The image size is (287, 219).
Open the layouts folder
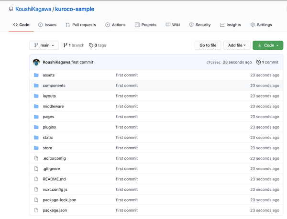[49, 96]
